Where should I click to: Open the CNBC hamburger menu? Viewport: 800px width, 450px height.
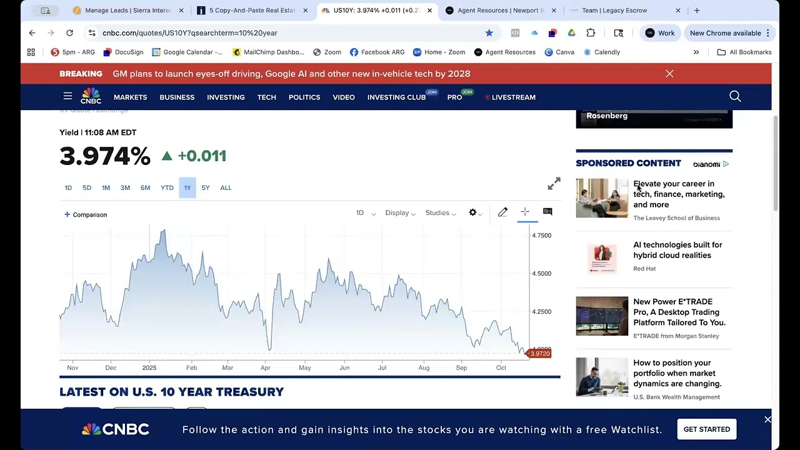[x=67, y=96]
